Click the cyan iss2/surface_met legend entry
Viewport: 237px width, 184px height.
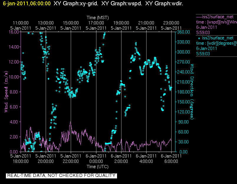pyautogui.click(x=218, y=38)
